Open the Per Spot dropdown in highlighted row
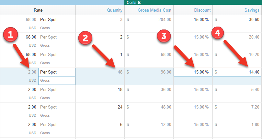 pyautogui.click(x=57, y=72)
